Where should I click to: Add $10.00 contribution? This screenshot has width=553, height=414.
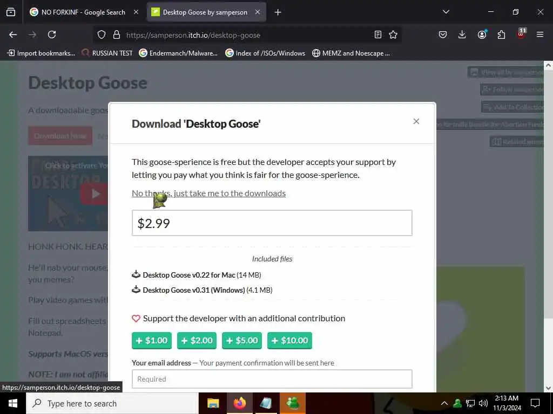[289, 341]
